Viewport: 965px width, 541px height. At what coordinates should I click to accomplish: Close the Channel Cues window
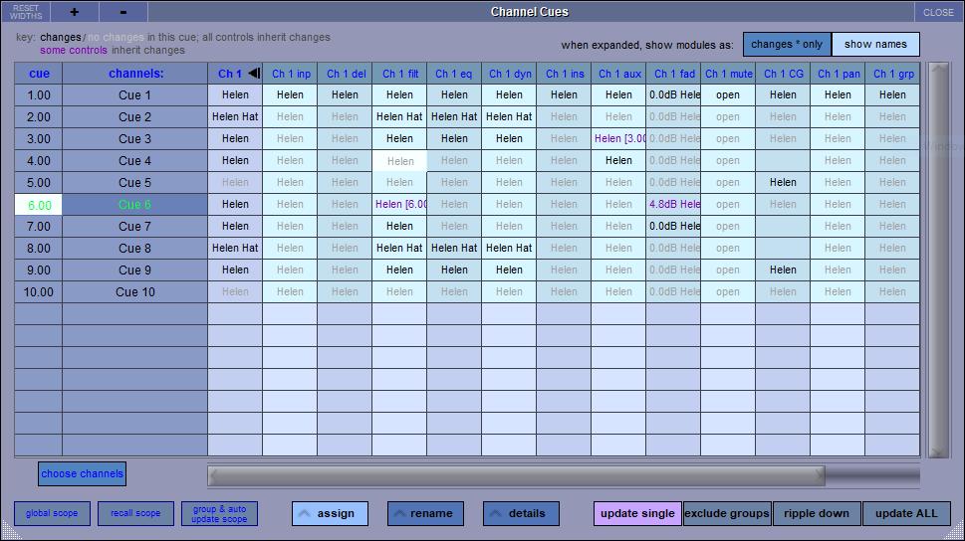(938, 12)
